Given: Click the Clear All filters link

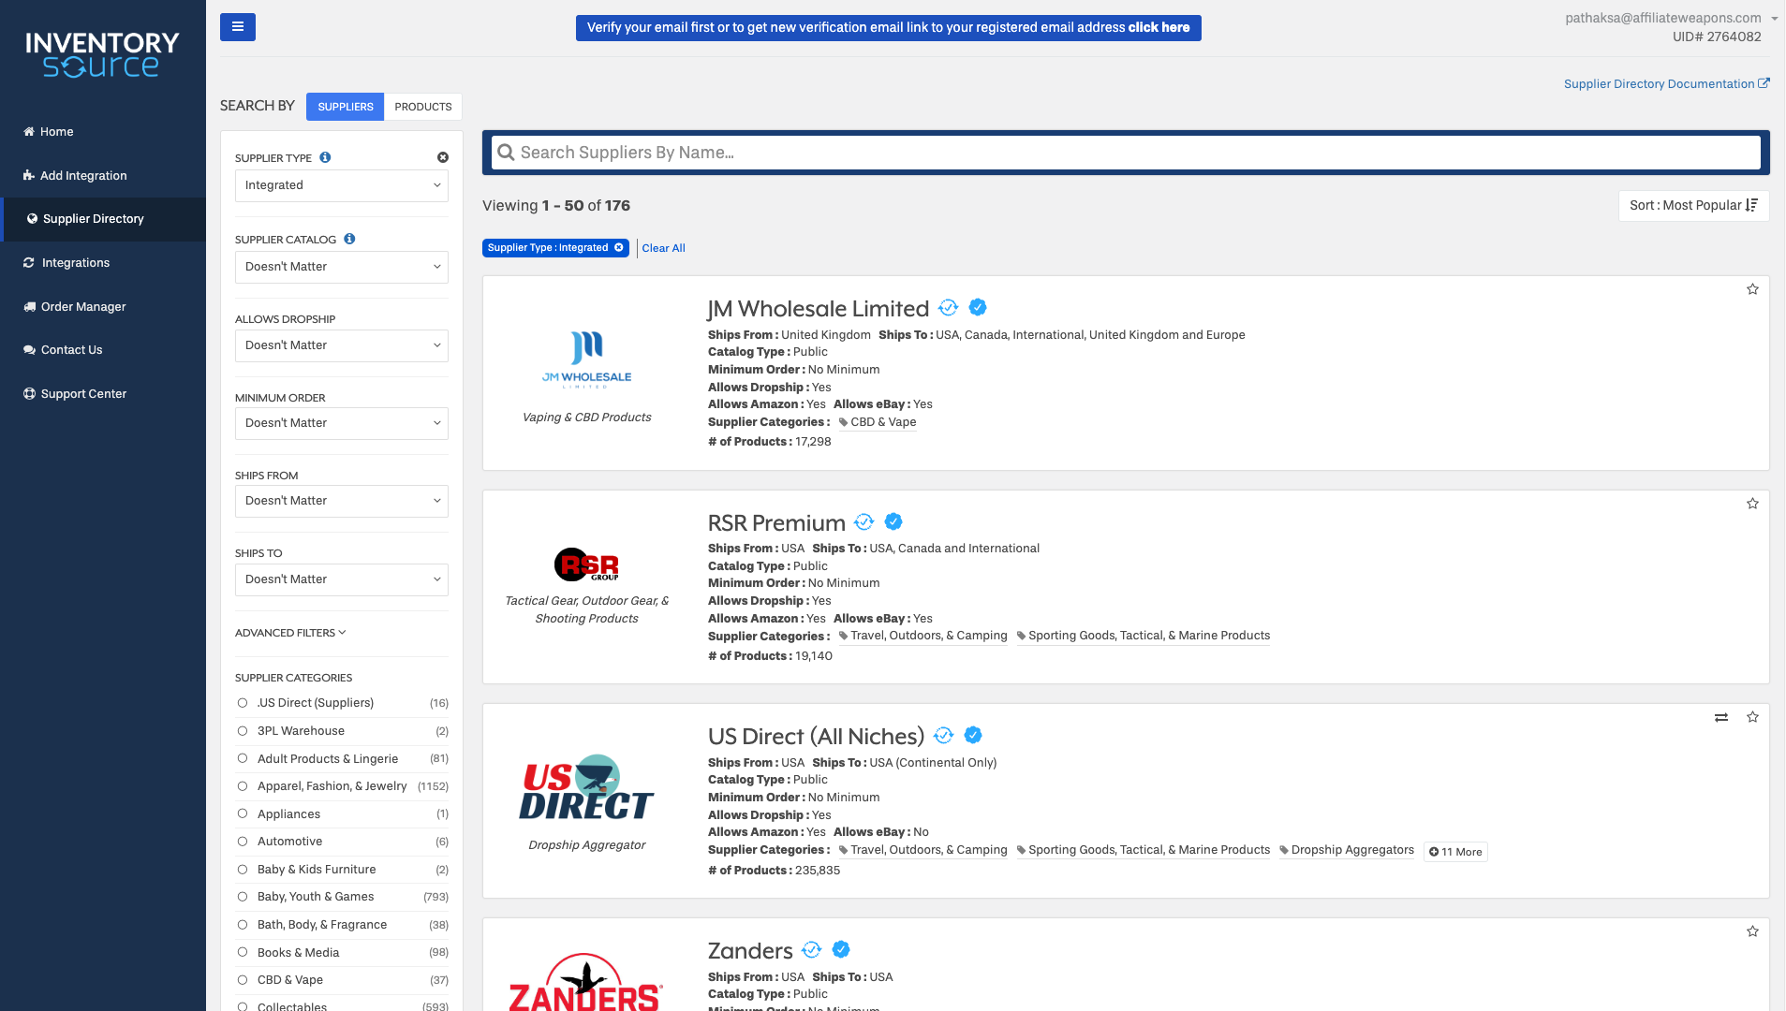Looking at the screenshot, I should coord(663,247).
